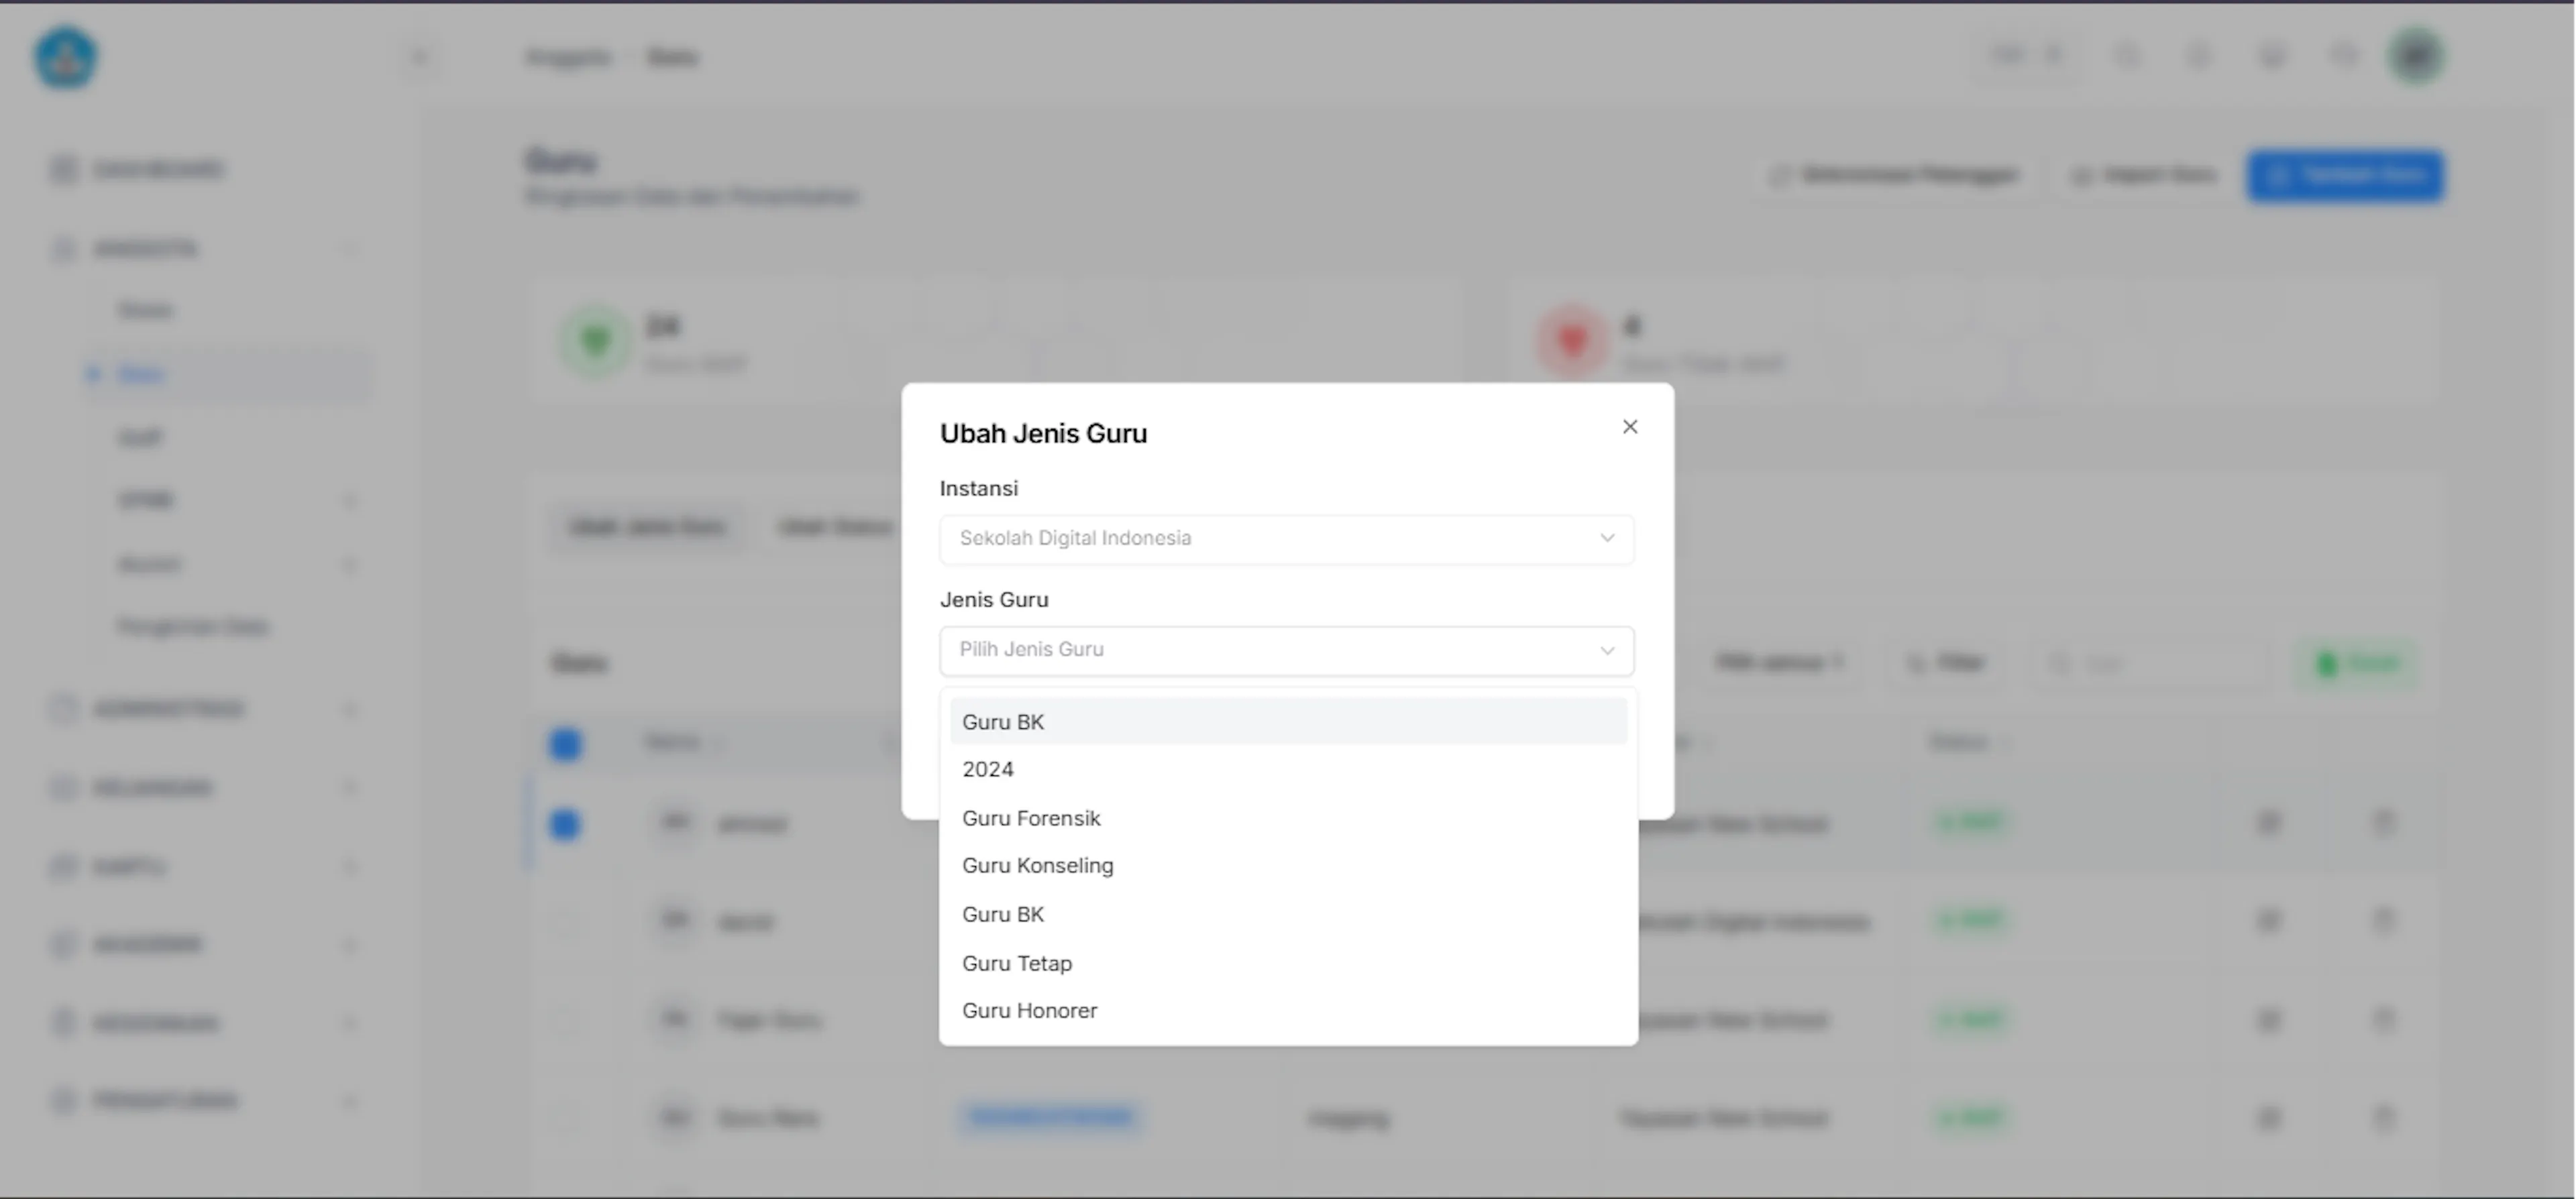Image resolution: width=2576 pixels, height=1199 pixels.
Task: Choose Guru BK listed below Guru Konseling
Action: pos(1288,914)
